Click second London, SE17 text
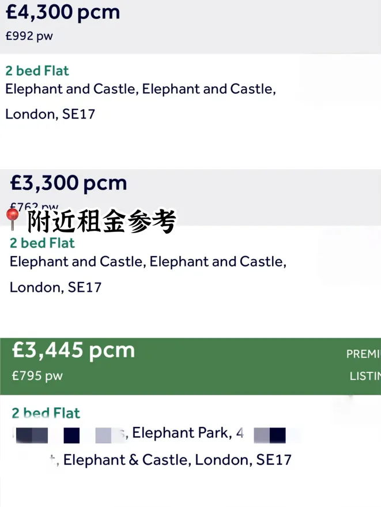381x507 pixels. (55, 287)
